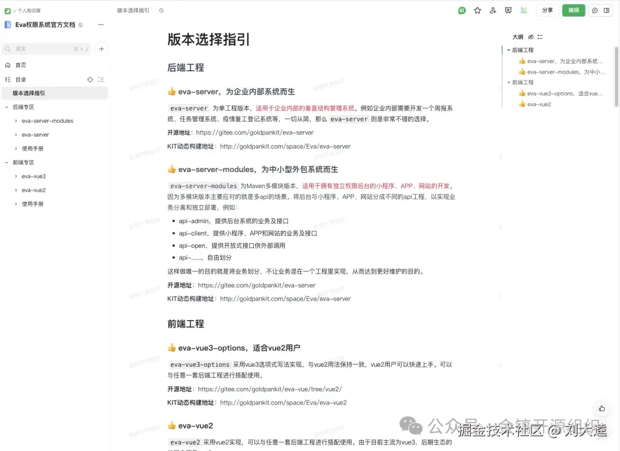The width and height of the screenshot is (620, 451).
Task: Open the AI assistant icon
Action: [462, 10]
